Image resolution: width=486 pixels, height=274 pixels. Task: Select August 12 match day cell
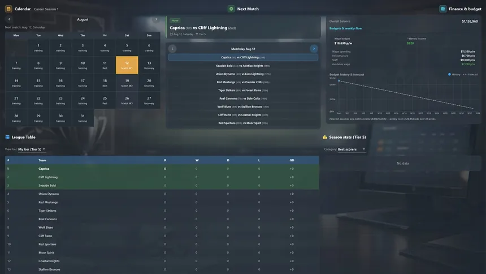(127, 65)
